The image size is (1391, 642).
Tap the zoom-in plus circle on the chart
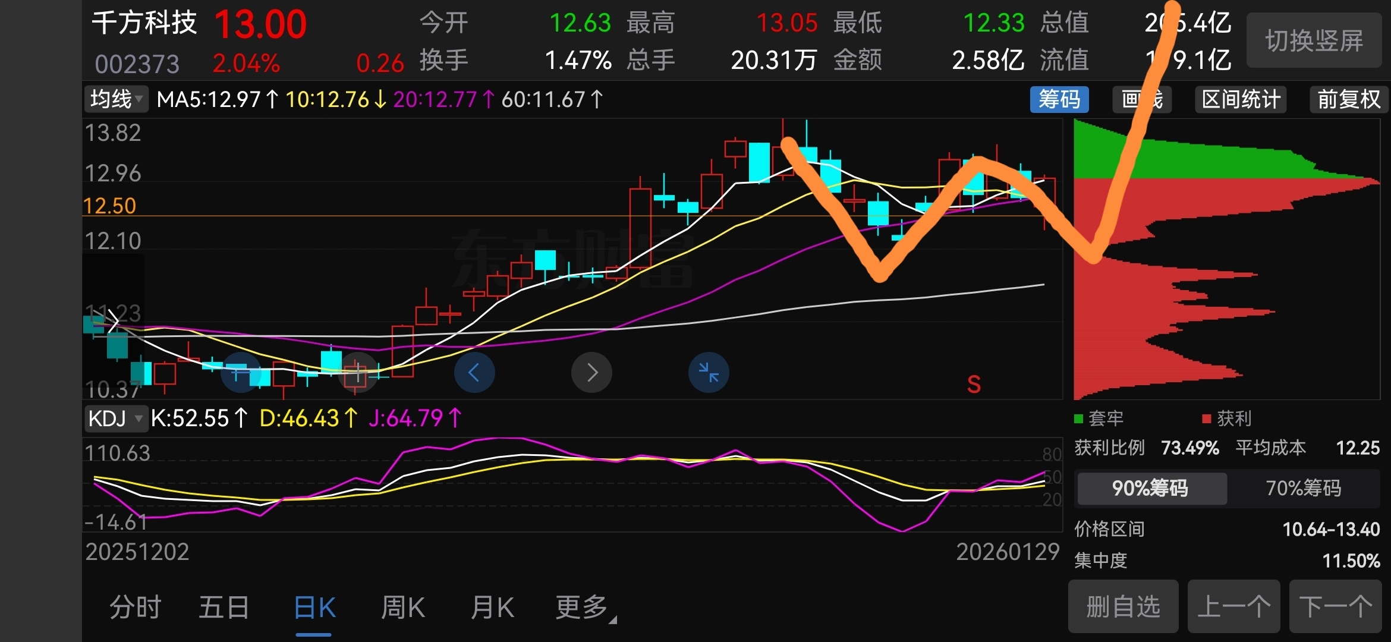pyautogui.click(x=357, y=373)
